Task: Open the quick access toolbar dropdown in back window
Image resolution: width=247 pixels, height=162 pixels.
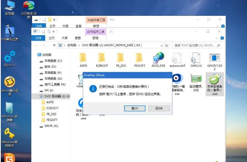Action: [54, 20]
